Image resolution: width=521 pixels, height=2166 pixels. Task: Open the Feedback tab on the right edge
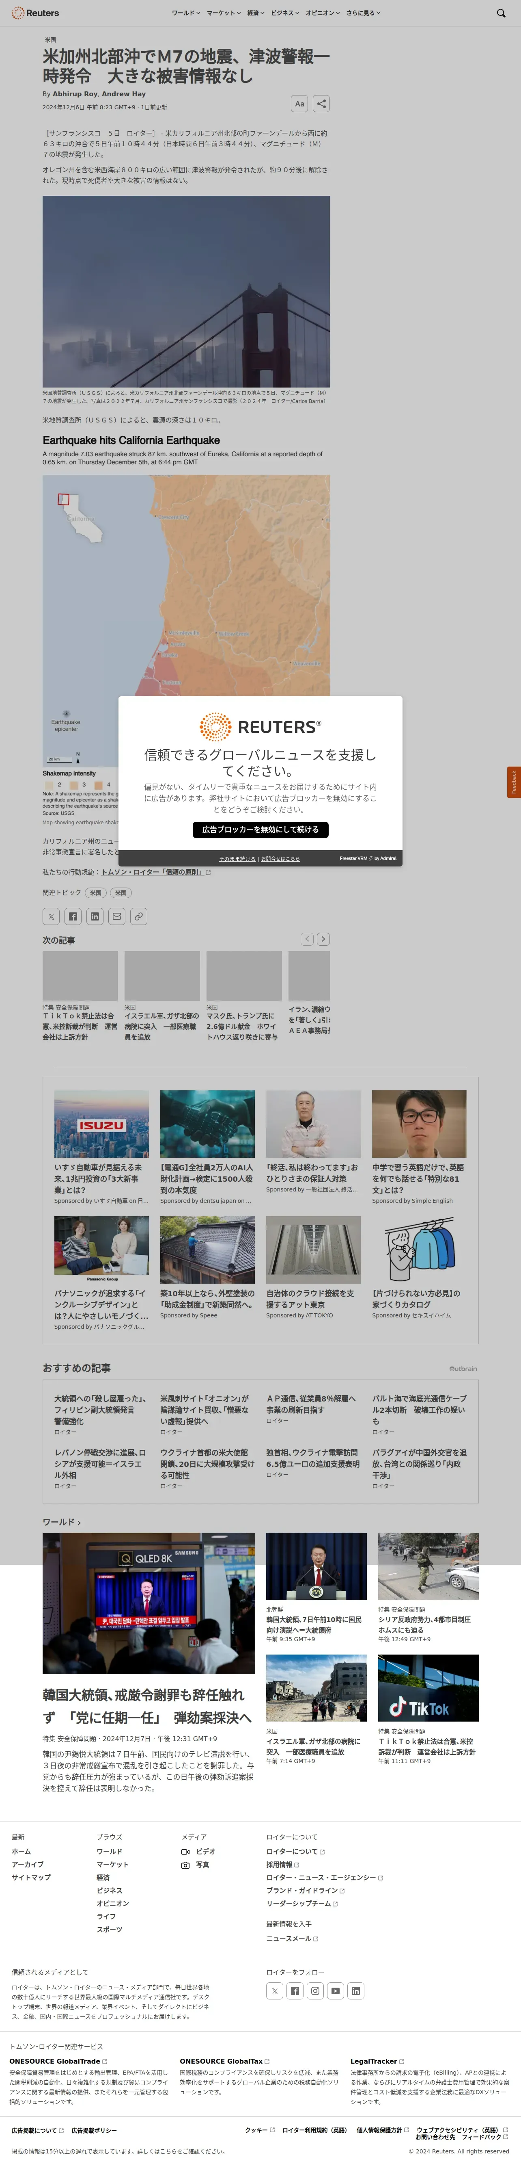[513, 782]
